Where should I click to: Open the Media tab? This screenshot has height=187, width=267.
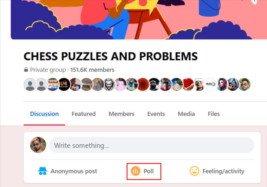click(x=186, y=114)
